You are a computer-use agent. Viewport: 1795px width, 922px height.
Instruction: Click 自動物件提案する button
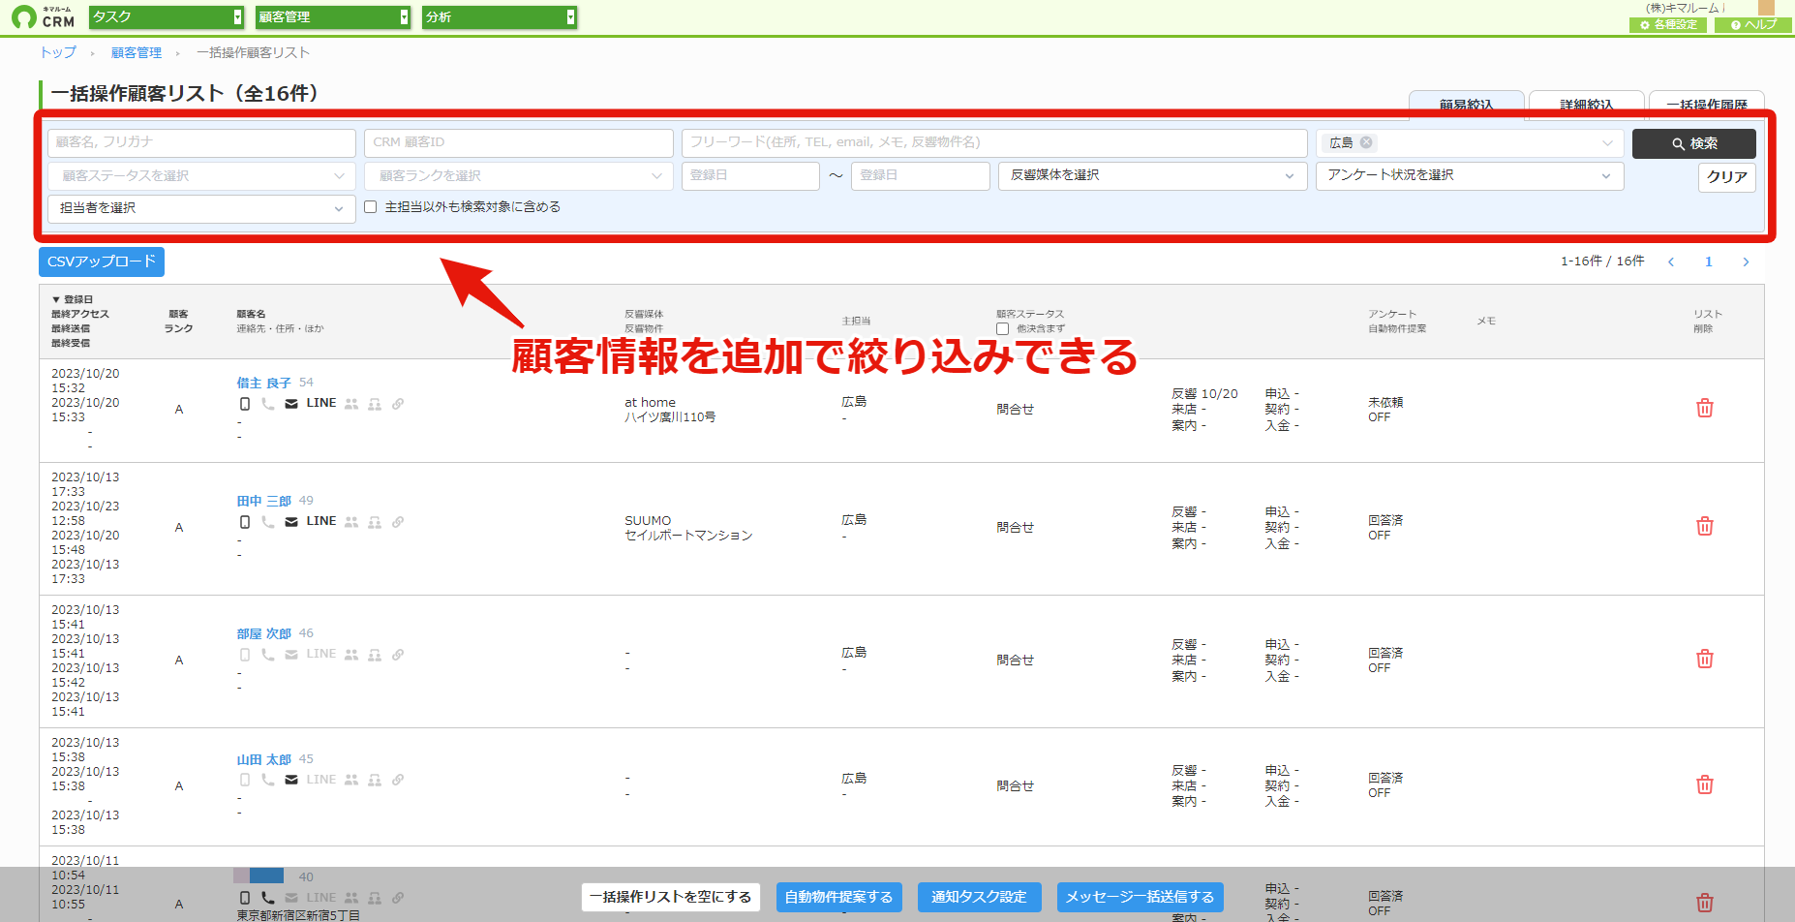(x=839, y=897)
